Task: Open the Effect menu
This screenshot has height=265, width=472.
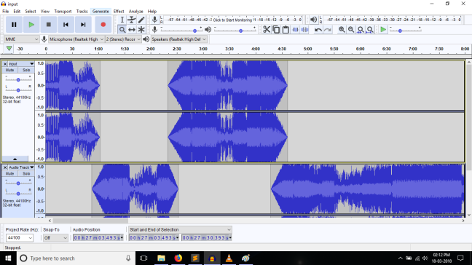Action: tap(119, 12)
